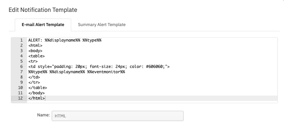Click the Edit Notification Template heading
This screenshot has height=122, width=284.
click(x=43, y=10)
